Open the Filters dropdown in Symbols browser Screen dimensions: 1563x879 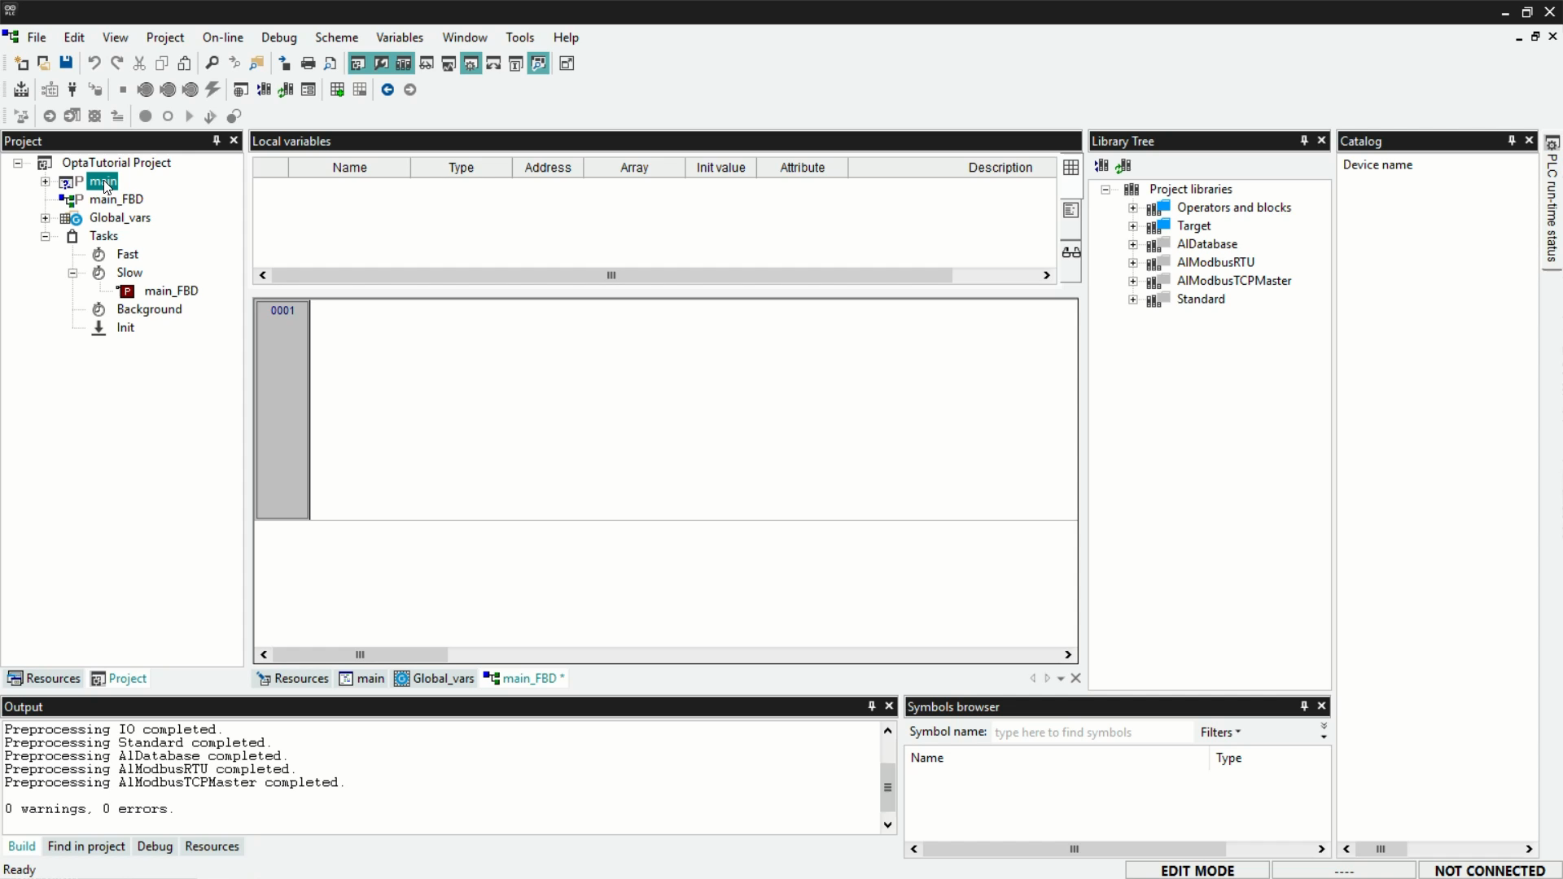(x=1219, y=732)
